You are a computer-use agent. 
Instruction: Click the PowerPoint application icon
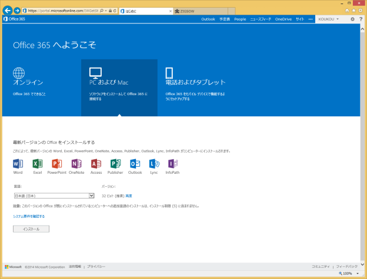click(57, 163)
